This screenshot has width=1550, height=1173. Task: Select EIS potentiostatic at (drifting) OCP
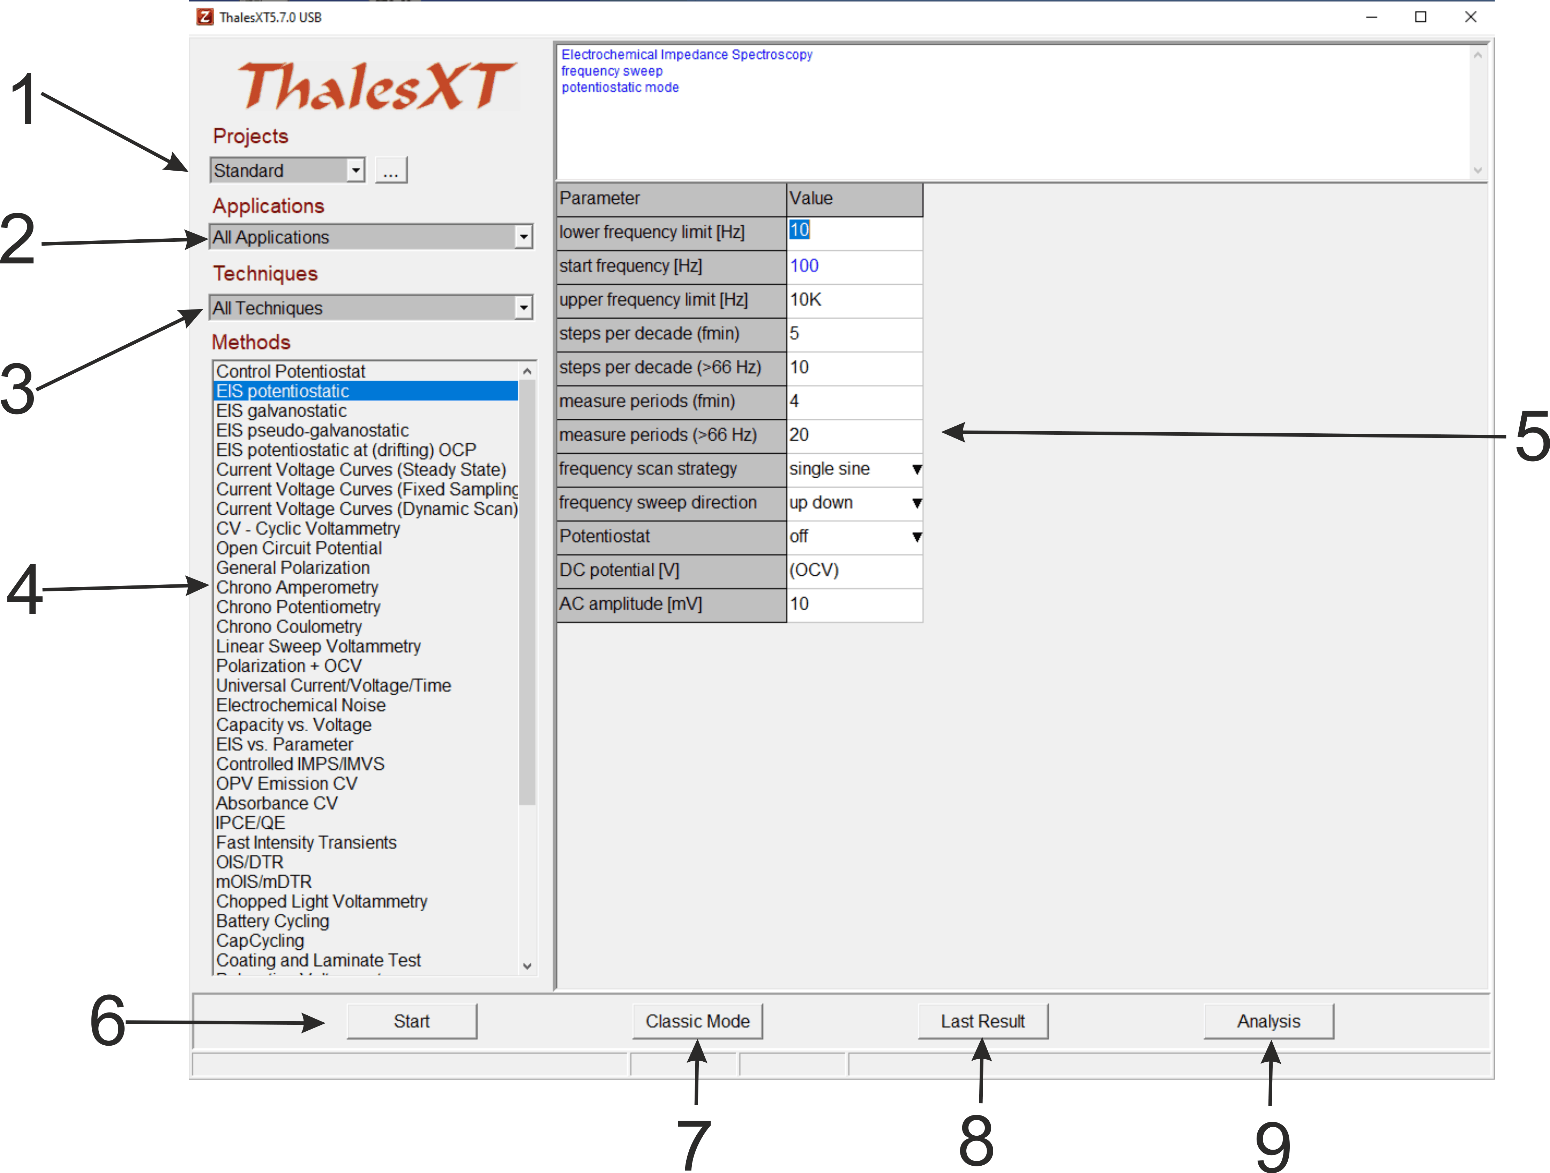(x=366, y=450)
